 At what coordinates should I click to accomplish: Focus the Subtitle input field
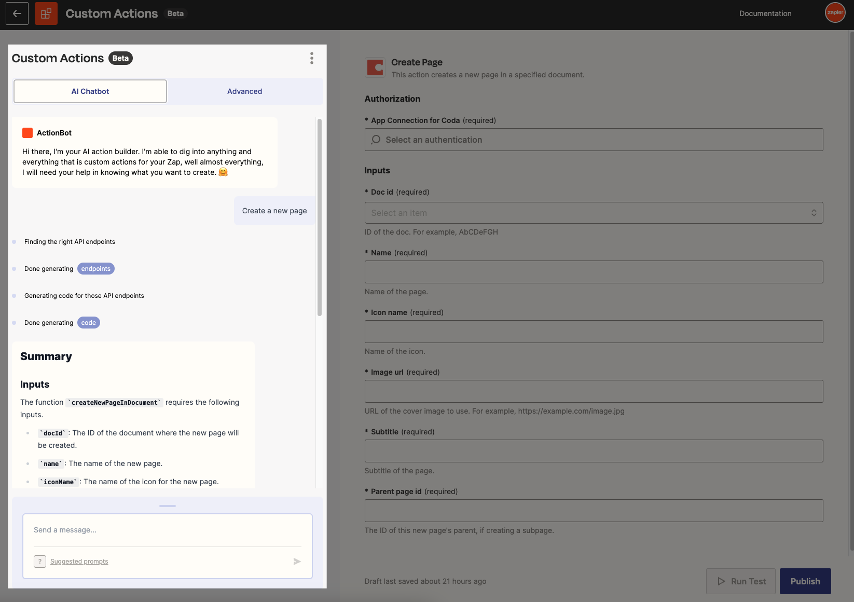tap(594, 451)
